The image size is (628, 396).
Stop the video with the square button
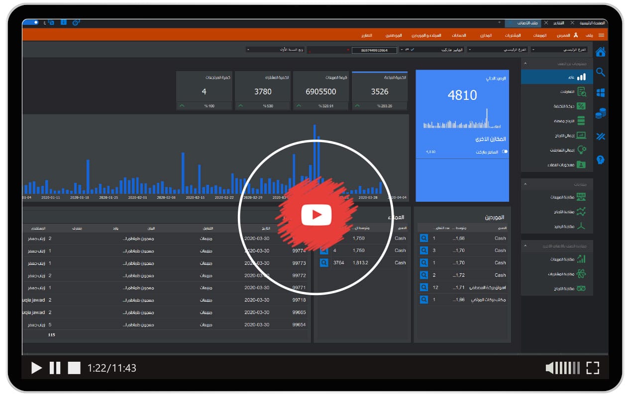pos(74,368)
